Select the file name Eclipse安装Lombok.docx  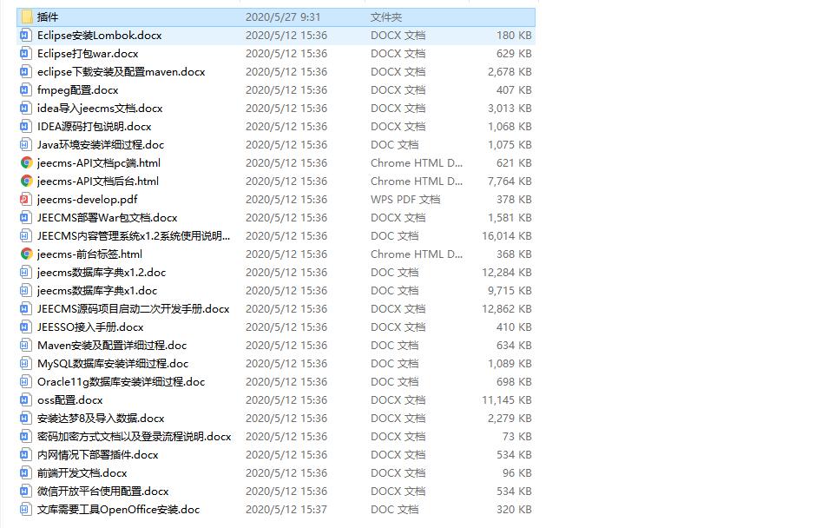coord(99,36)
